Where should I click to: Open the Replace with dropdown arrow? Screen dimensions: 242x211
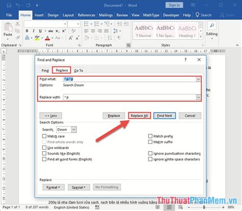click(x=198, y=97)
